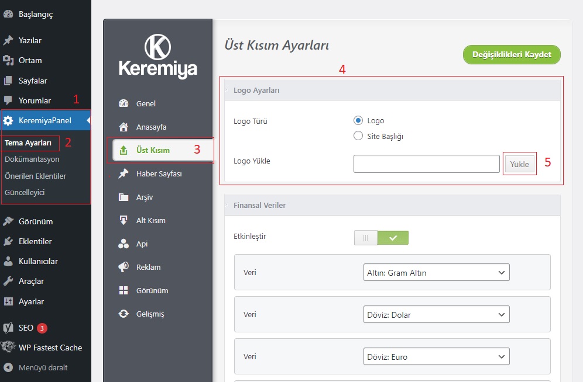
Task: Click the Haber Sayfası pin icon
Action: point(124,173)
